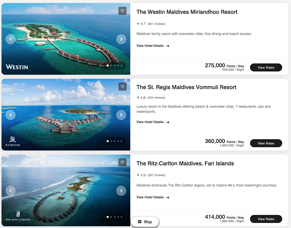Screen dimensions: 291x228
Task: Select second carousel dot on Westin photo
Action: pos(111,65)
